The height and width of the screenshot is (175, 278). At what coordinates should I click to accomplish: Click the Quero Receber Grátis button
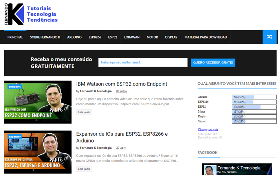coord(213,63)
